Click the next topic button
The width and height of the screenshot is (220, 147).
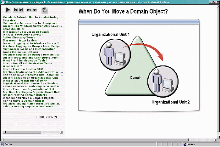pos(21,10)
